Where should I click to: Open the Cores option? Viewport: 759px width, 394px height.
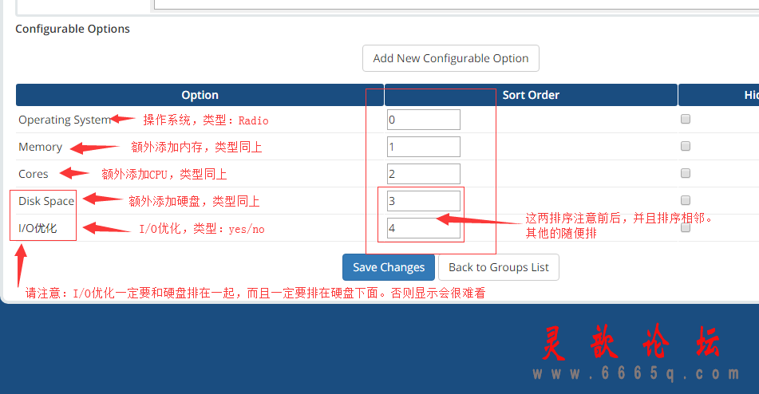(34, 174)
